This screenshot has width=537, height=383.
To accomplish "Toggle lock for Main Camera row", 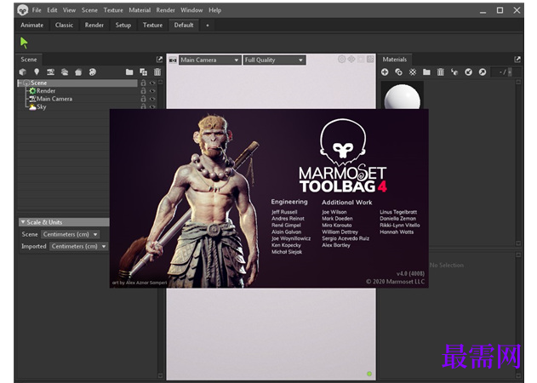I will (144, 99).
